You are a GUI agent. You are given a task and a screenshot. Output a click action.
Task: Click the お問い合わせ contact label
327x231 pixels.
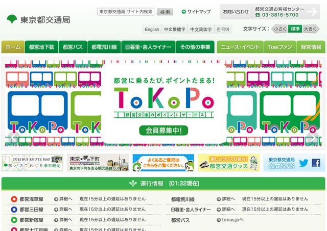(236, 12)
